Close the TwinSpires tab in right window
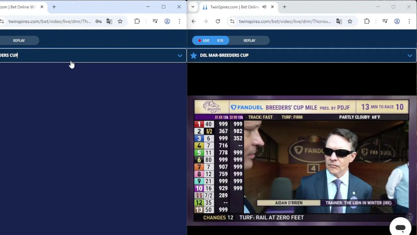The width and height of the screenshot is (417, 235). point(272,7)
